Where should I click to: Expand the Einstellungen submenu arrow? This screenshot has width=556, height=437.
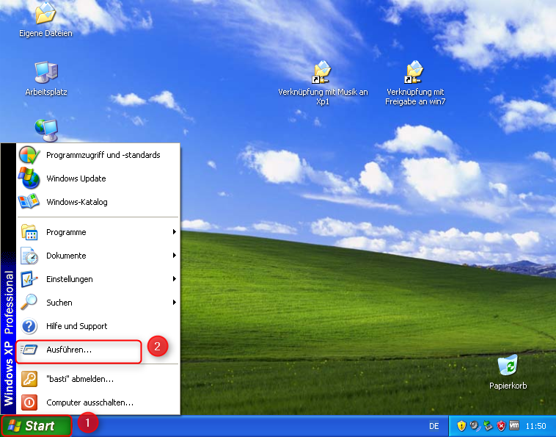tap(175, 279)
